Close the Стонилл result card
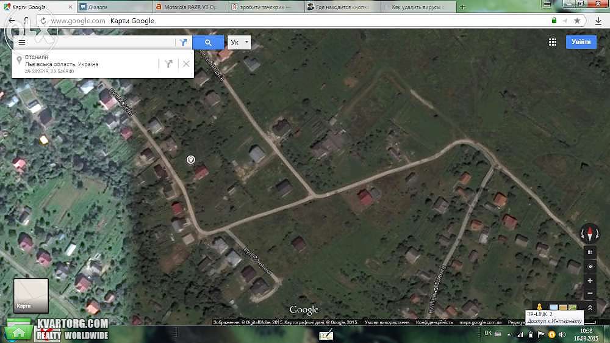 pos(186,64)
